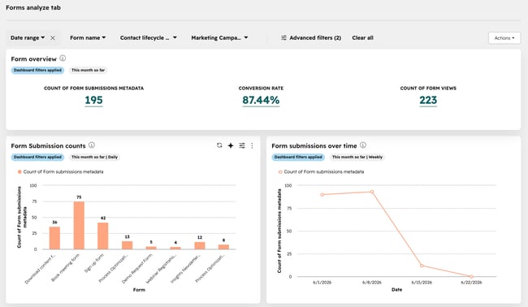Expand the Marketing Campaign filter dropdown

pos(219,37)
